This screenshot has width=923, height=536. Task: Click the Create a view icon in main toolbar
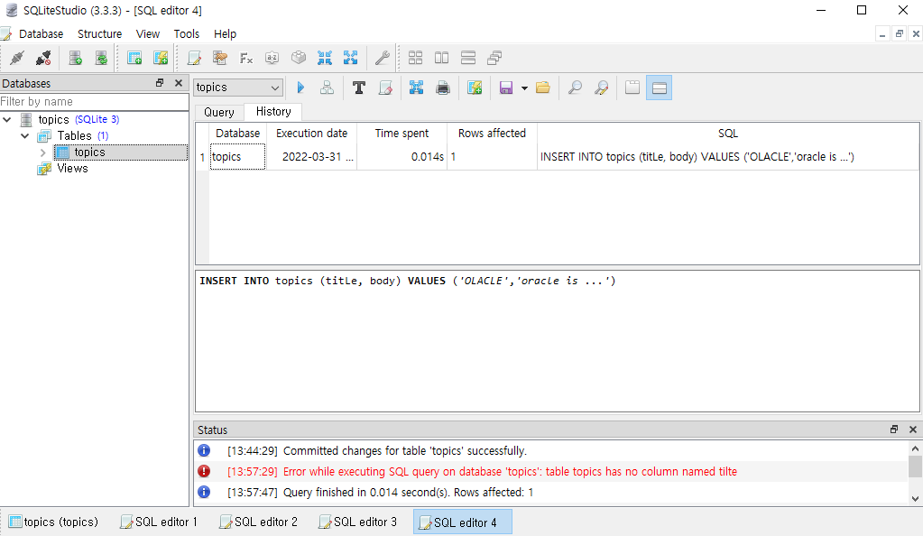(x=160, y=58)
